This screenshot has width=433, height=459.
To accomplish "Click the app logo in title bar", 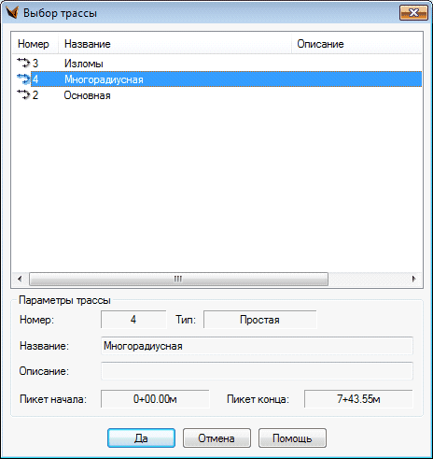I will (12, 13).
